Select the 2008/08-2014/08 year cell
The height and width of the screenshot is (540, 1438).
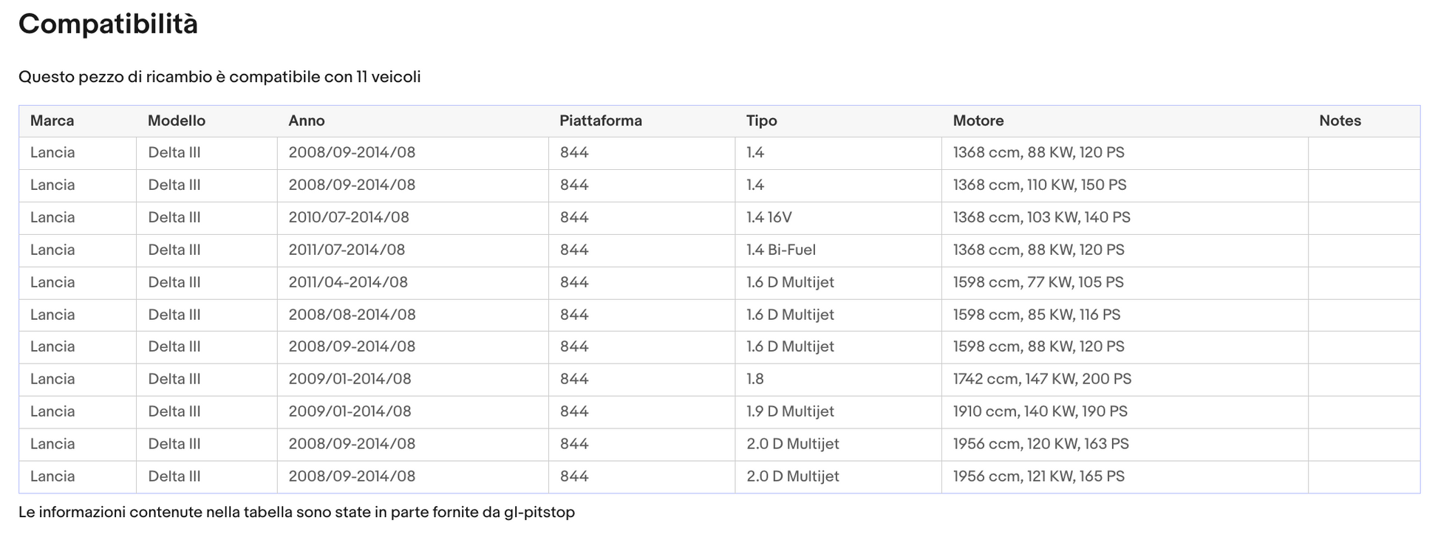352,315
